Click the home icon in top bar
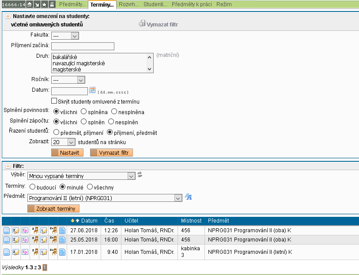359x275 pixels. (30, 4)
